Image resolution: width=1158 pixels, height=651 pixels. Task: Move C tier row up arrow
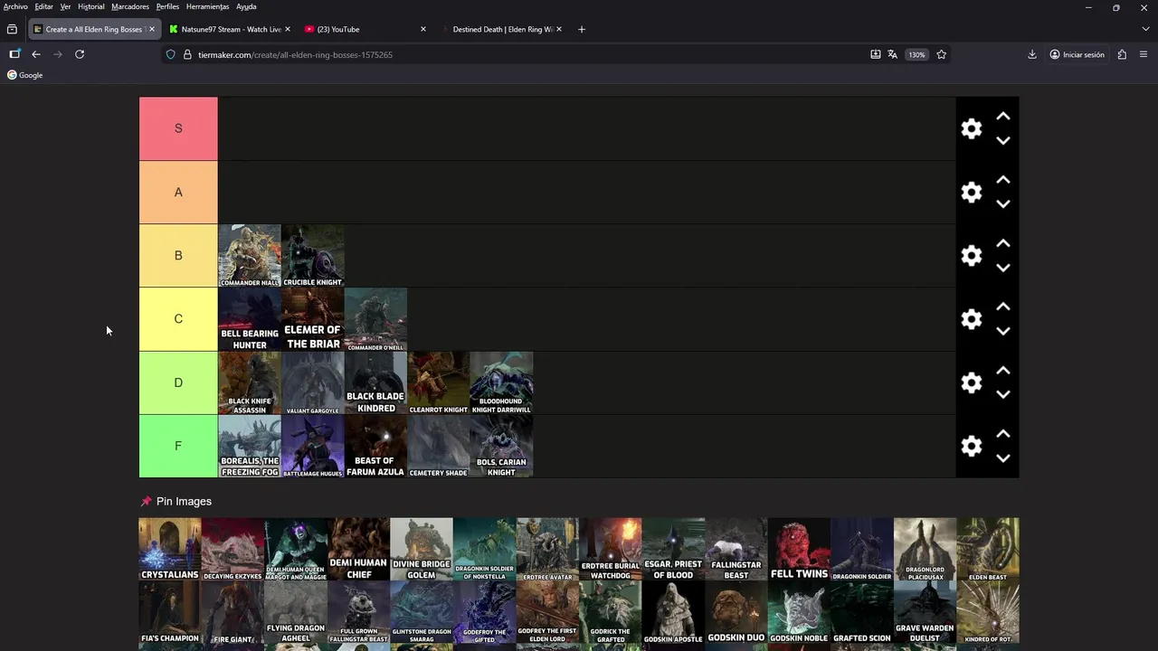coord(1002,307)
